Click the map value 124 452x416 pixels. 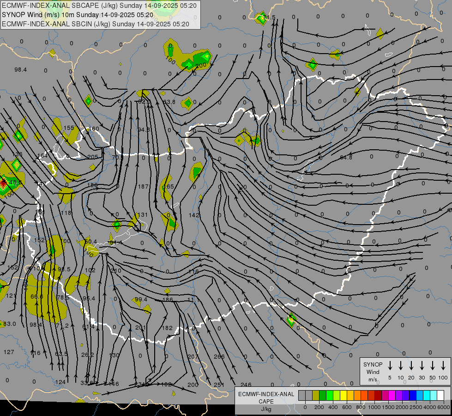(x=60, y=382)
